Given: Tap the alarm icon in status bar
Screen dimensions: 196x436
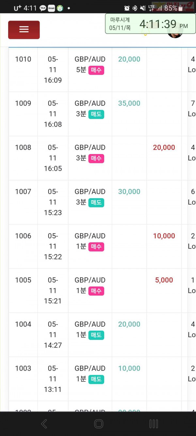Looking at the screenshot, I should (127, 8).
